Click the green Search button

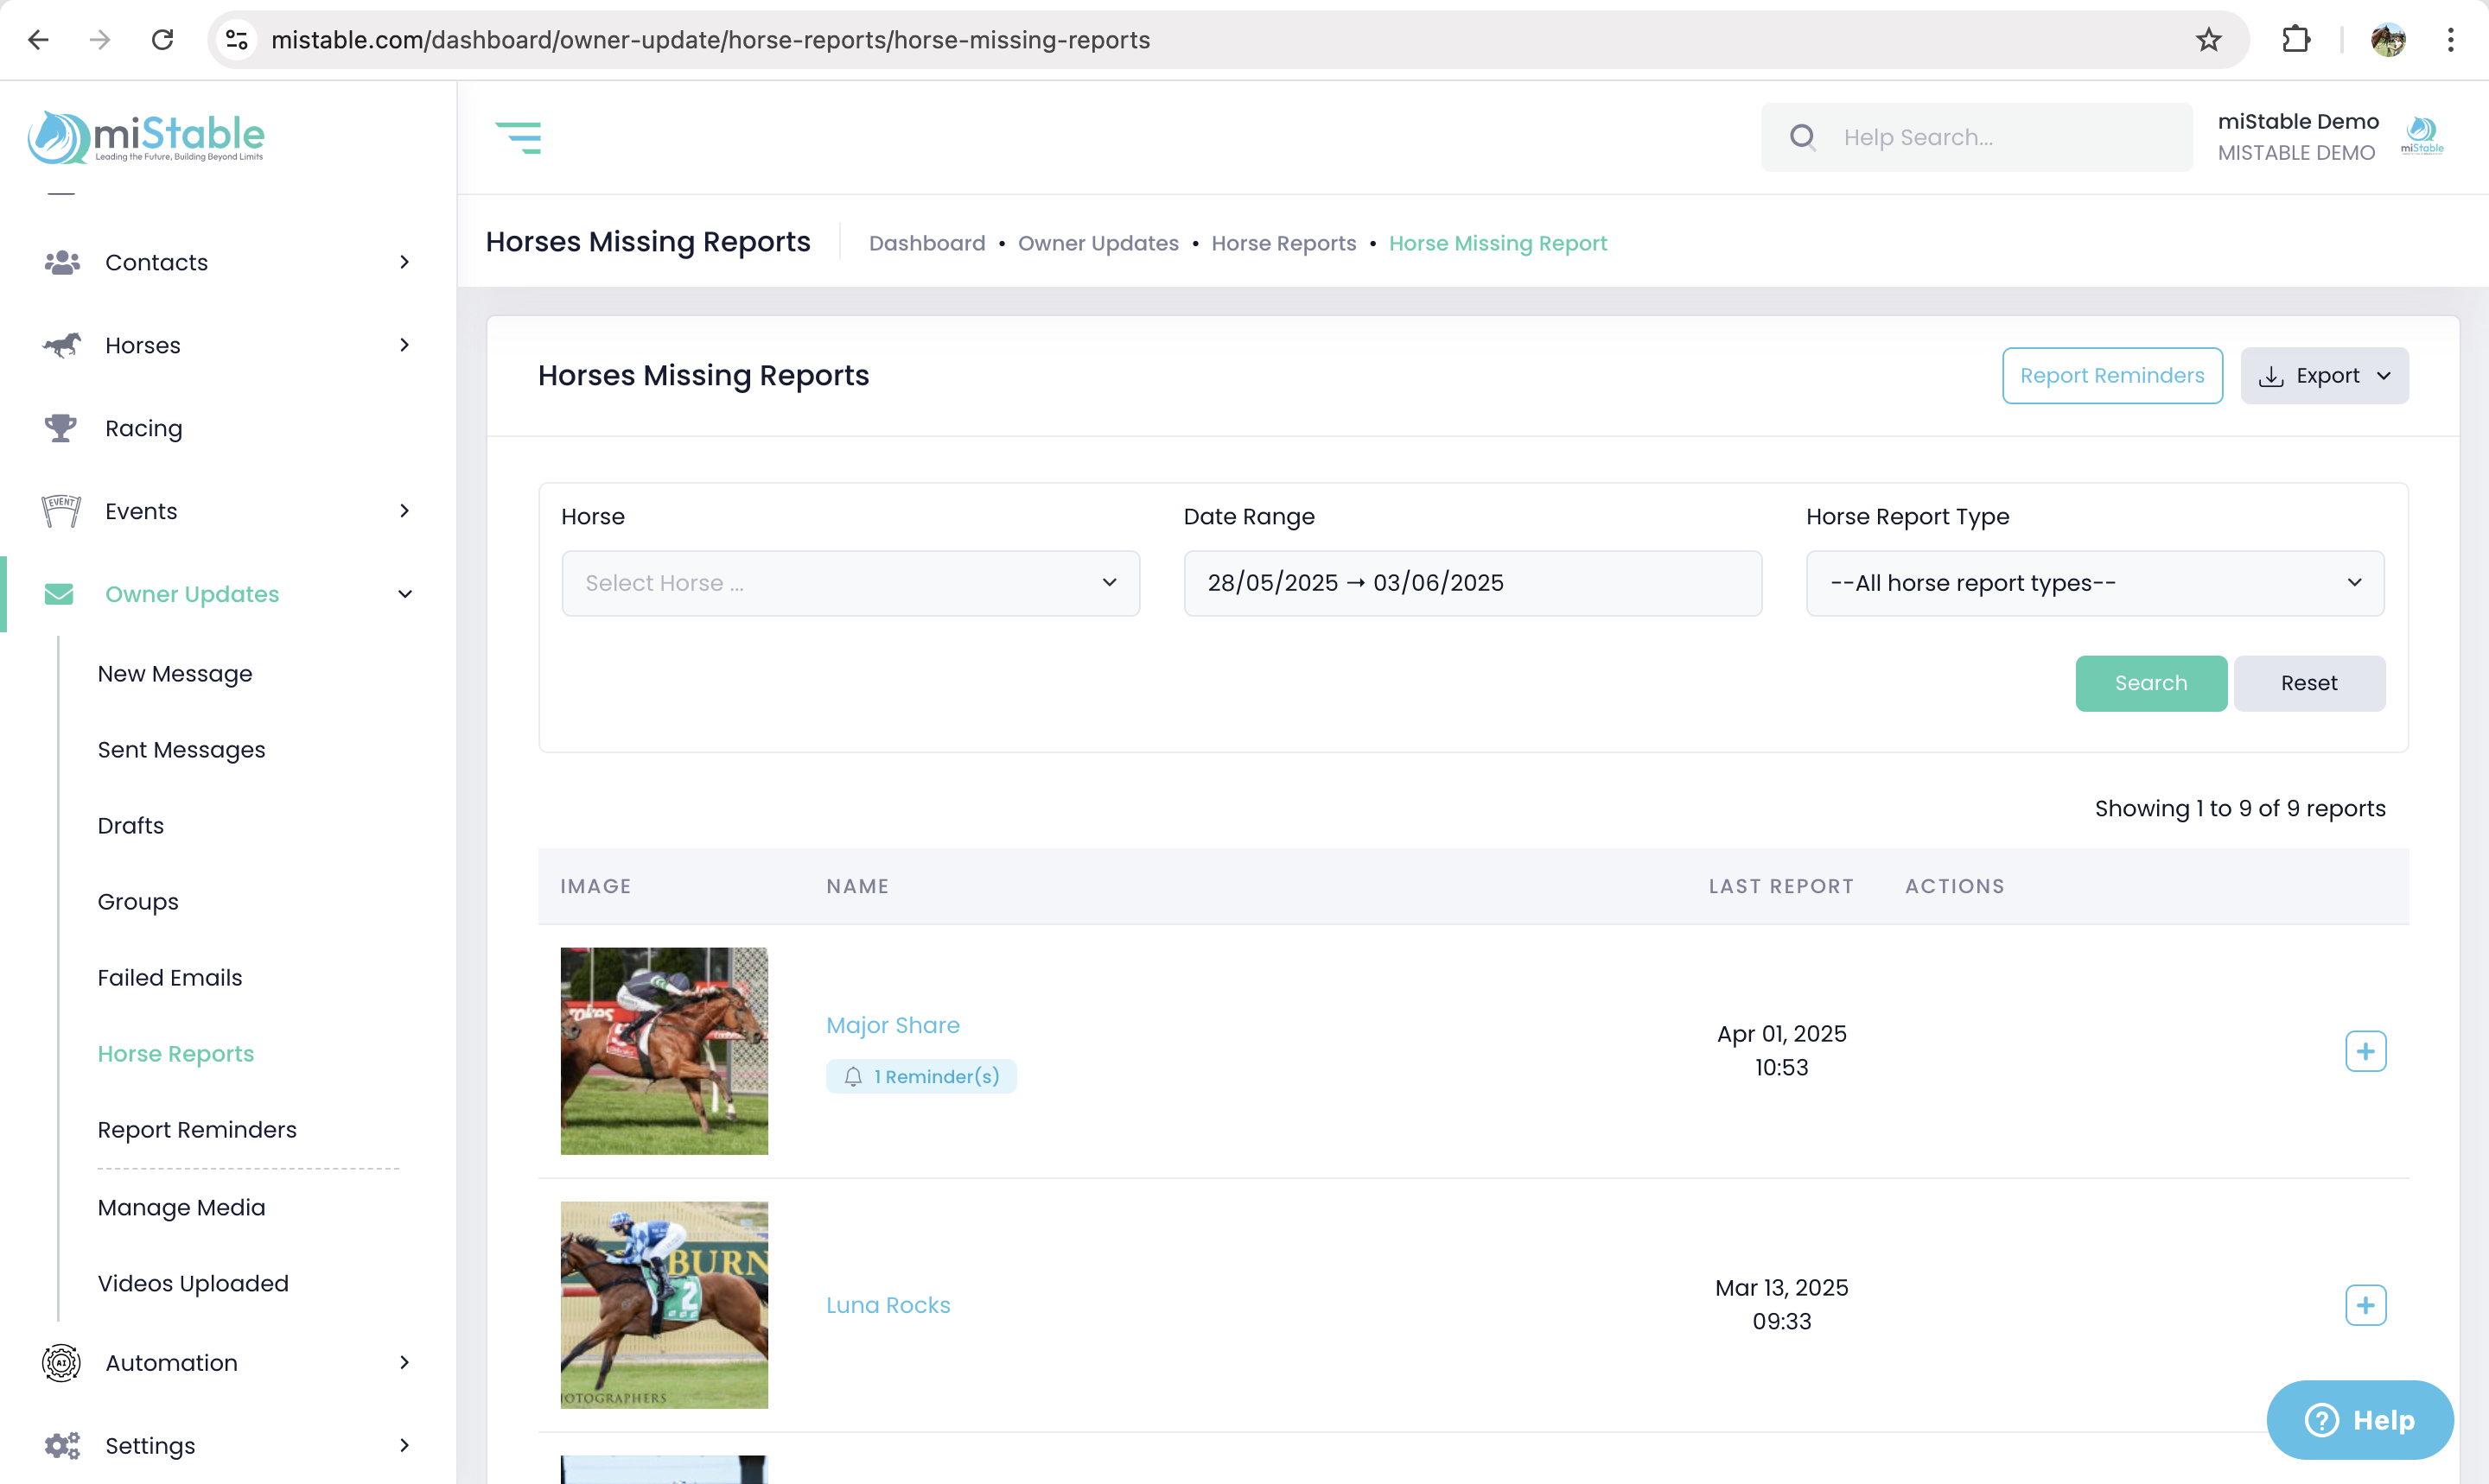point(2150,683)
